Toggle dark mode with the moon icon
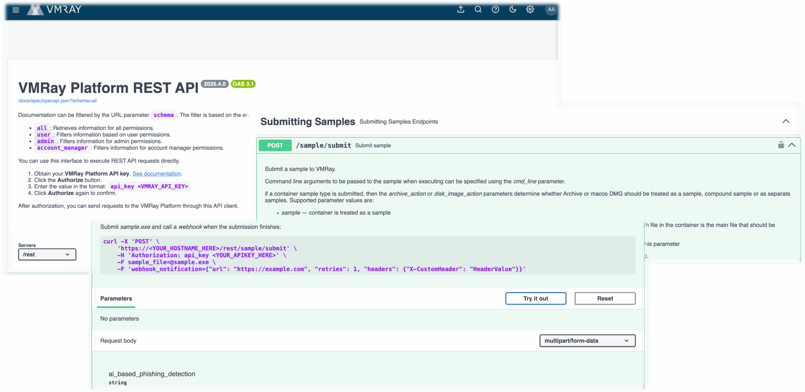Screen dimensions: 805x392 [x=513, y=9]
